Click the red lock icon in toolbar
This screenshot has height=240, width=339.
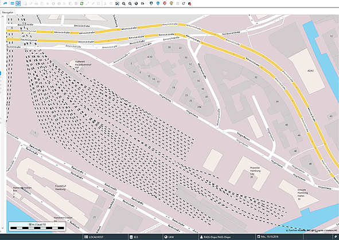190,3
